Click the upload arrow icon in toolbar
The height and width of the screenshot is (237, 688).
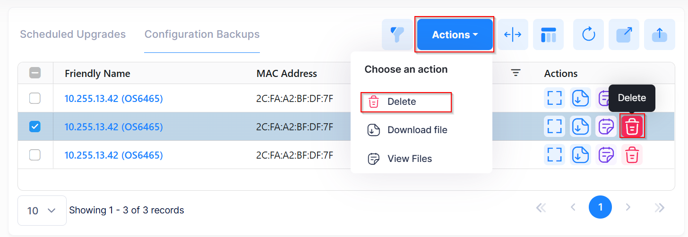click(659, 34)
